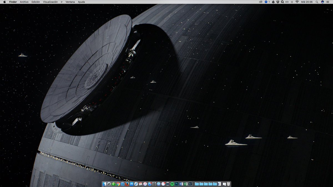333x187 pixels.
Task: Click the glasses icon in menu bar
Action: tap(287, 2)
